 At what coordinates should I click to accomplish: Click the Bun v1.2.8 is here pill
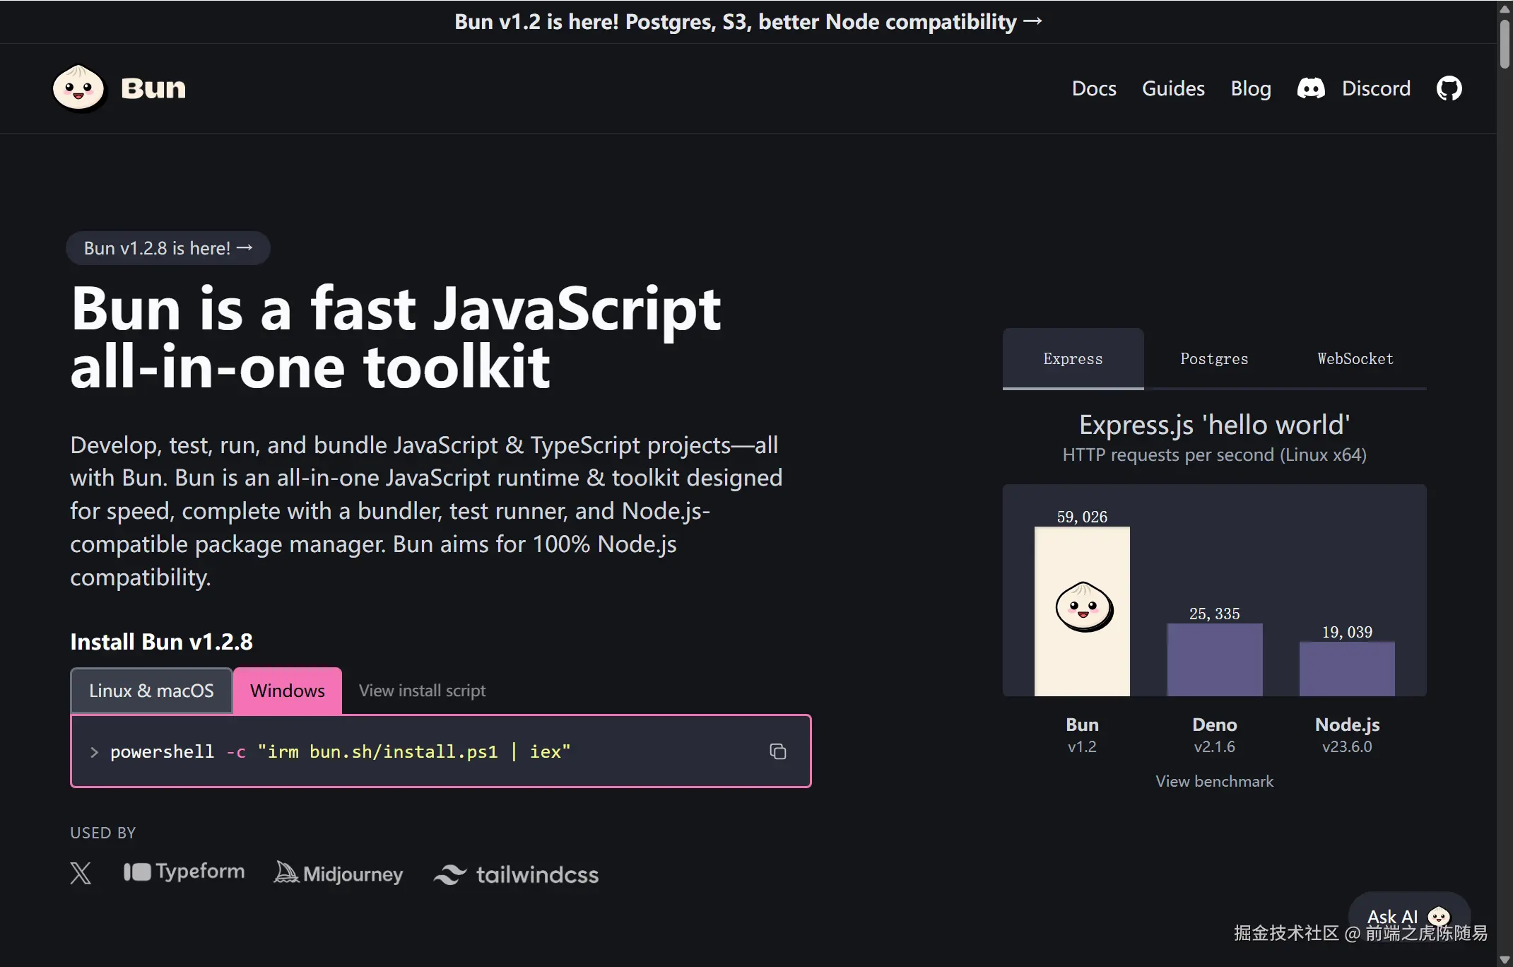click(x=167, y=248)
